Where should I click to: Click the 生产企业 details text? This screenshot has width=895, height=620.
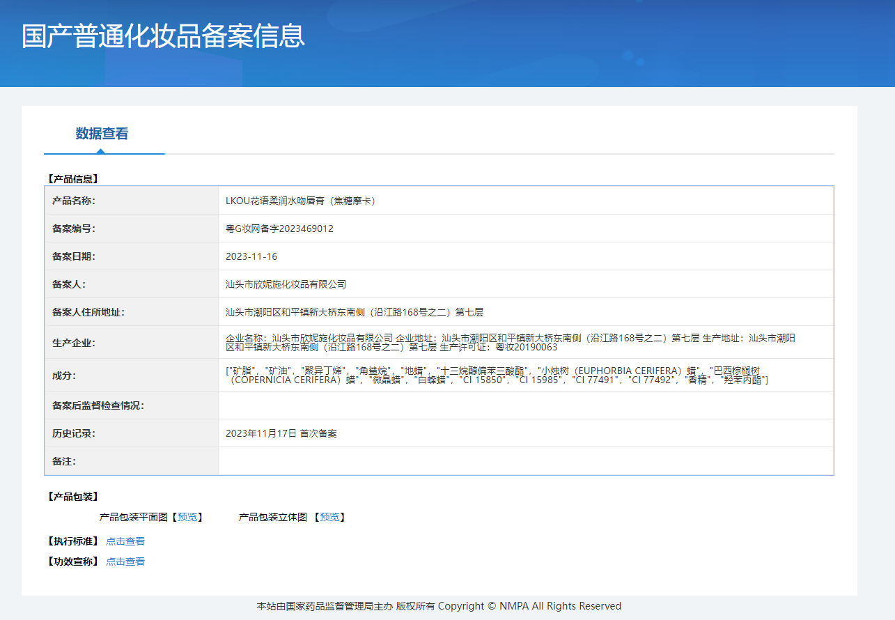510,342
